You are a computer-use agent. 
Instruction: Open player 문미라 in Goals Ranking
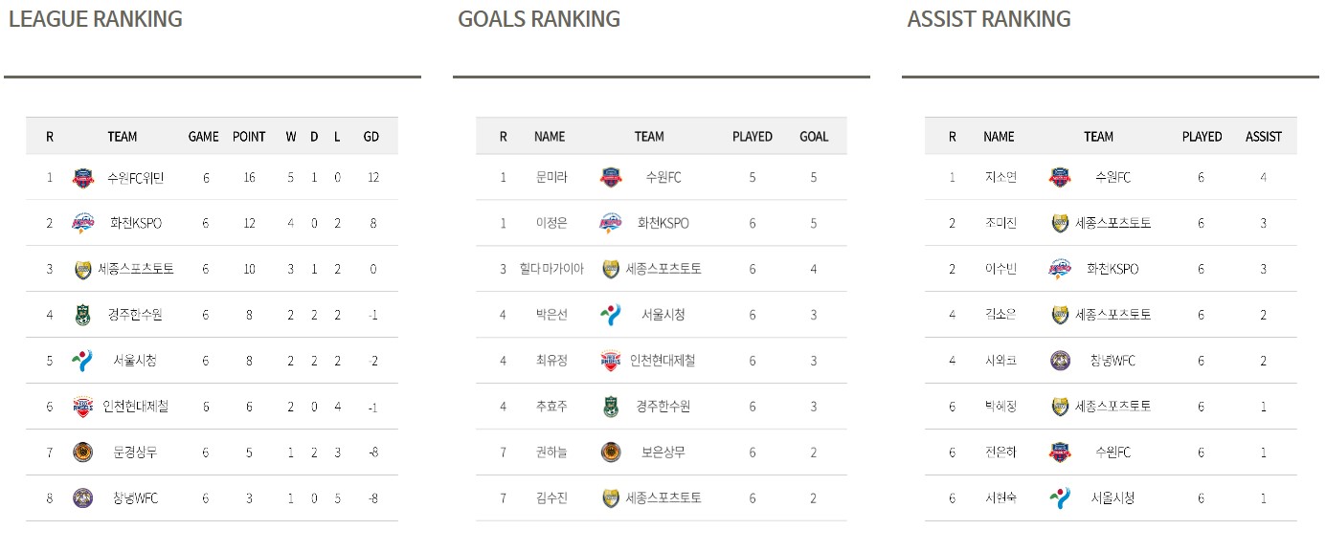tap(551, 177)
